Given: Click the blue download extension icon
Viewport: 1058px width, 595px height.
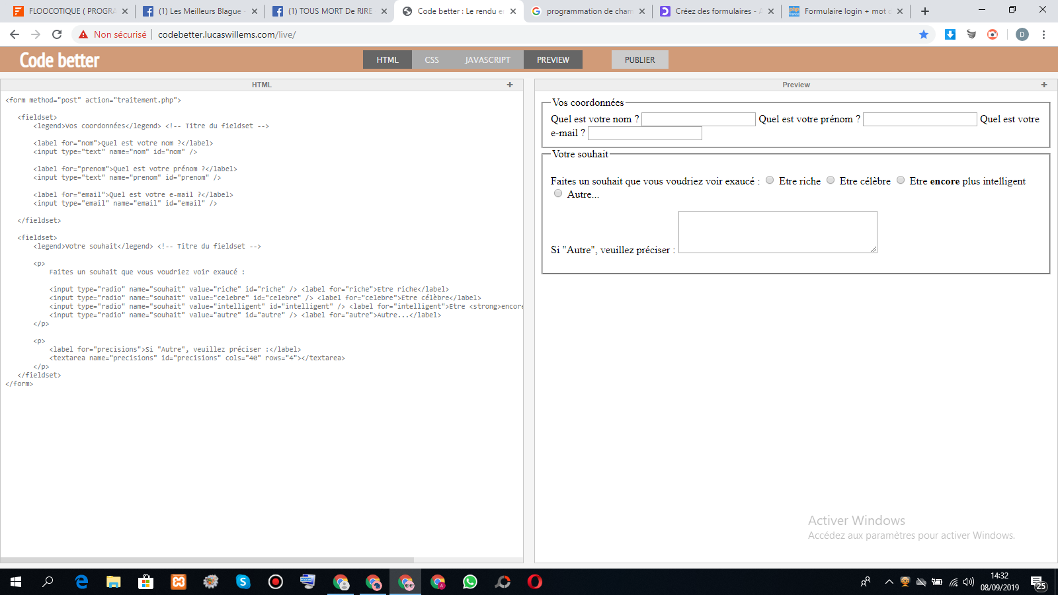Looking at the screenshot, I should 950,34.
